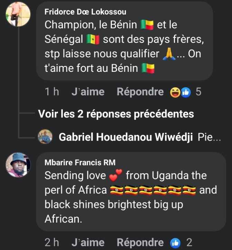Open the Gabriel Houedanou Wiwédji name link
Viewport: 232px width, 250px height.
(x=126, y=137)
